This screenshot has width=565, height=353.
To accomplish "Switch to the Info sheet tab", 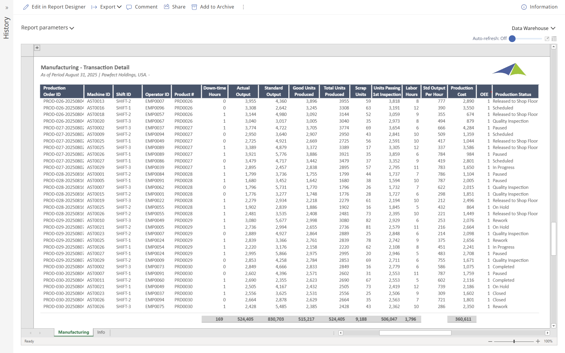I will click(101, 332).
